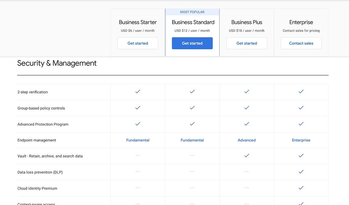Click 2-step verification checkmark for Business Starter

[138, 92]
